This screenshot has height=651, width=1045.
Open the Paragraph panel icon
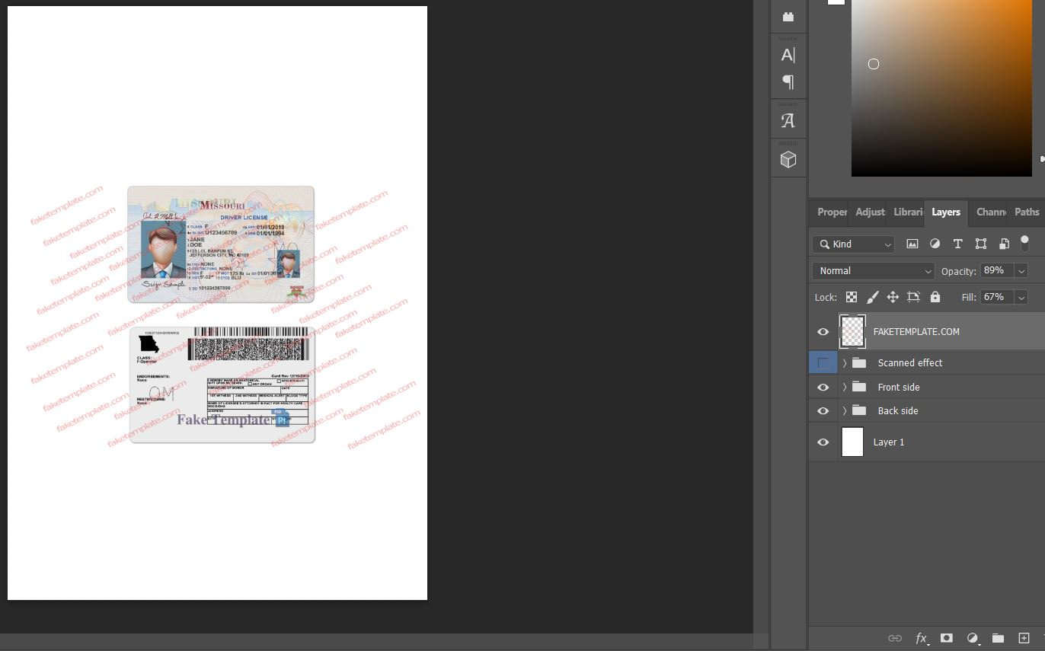click(x=788, y=81)
